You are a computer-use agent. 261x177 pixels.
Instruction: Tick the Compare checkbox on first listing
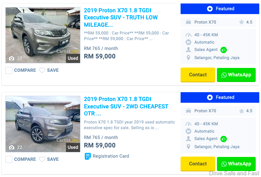tap(9, 70)
